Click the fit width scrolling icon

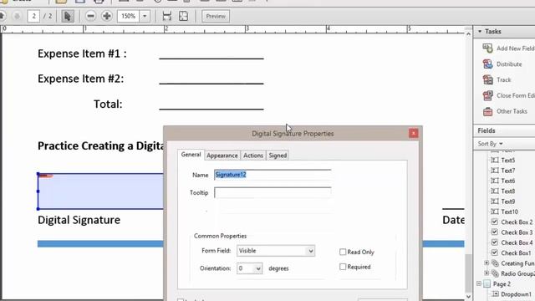[x=167, y=16]
